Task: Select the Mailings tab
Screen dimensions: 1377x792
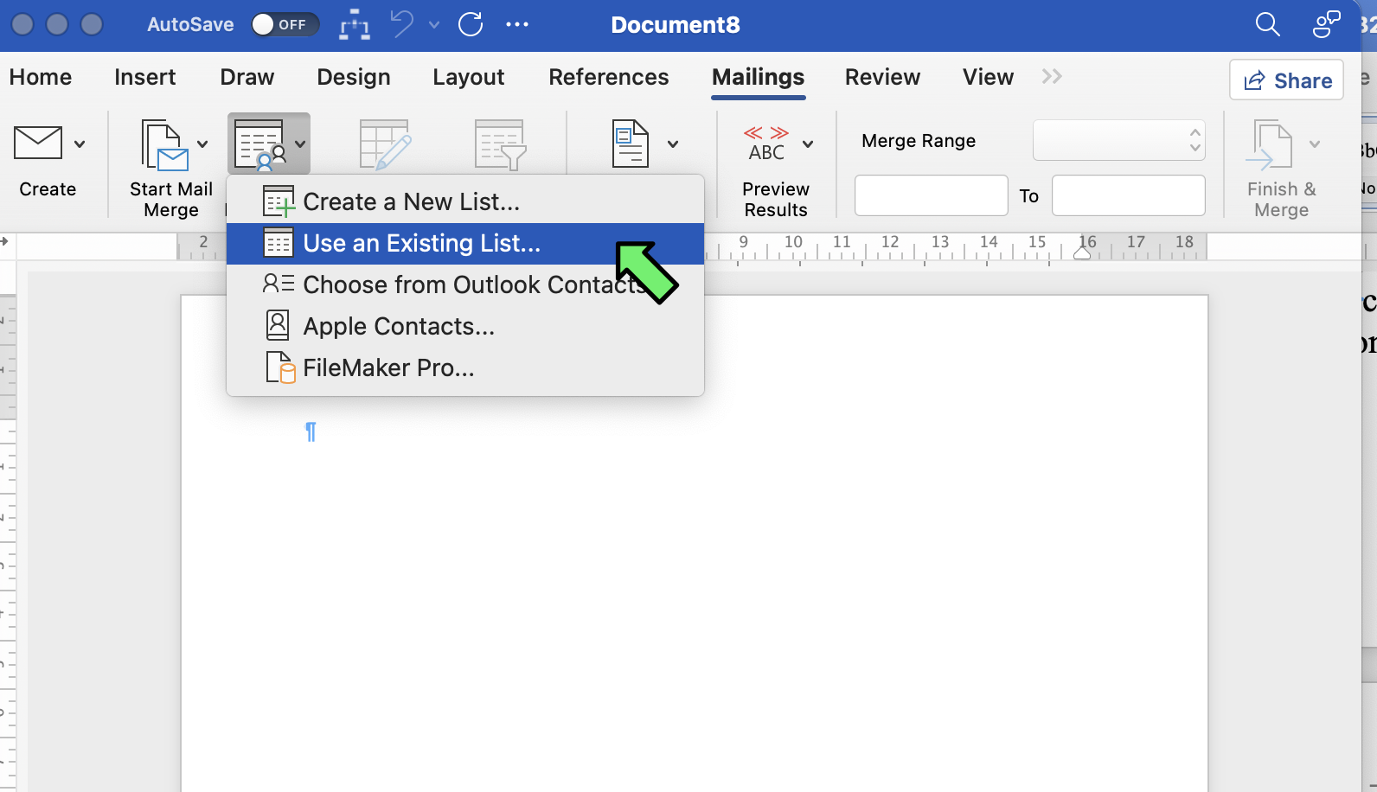Action: pos(759,77)
